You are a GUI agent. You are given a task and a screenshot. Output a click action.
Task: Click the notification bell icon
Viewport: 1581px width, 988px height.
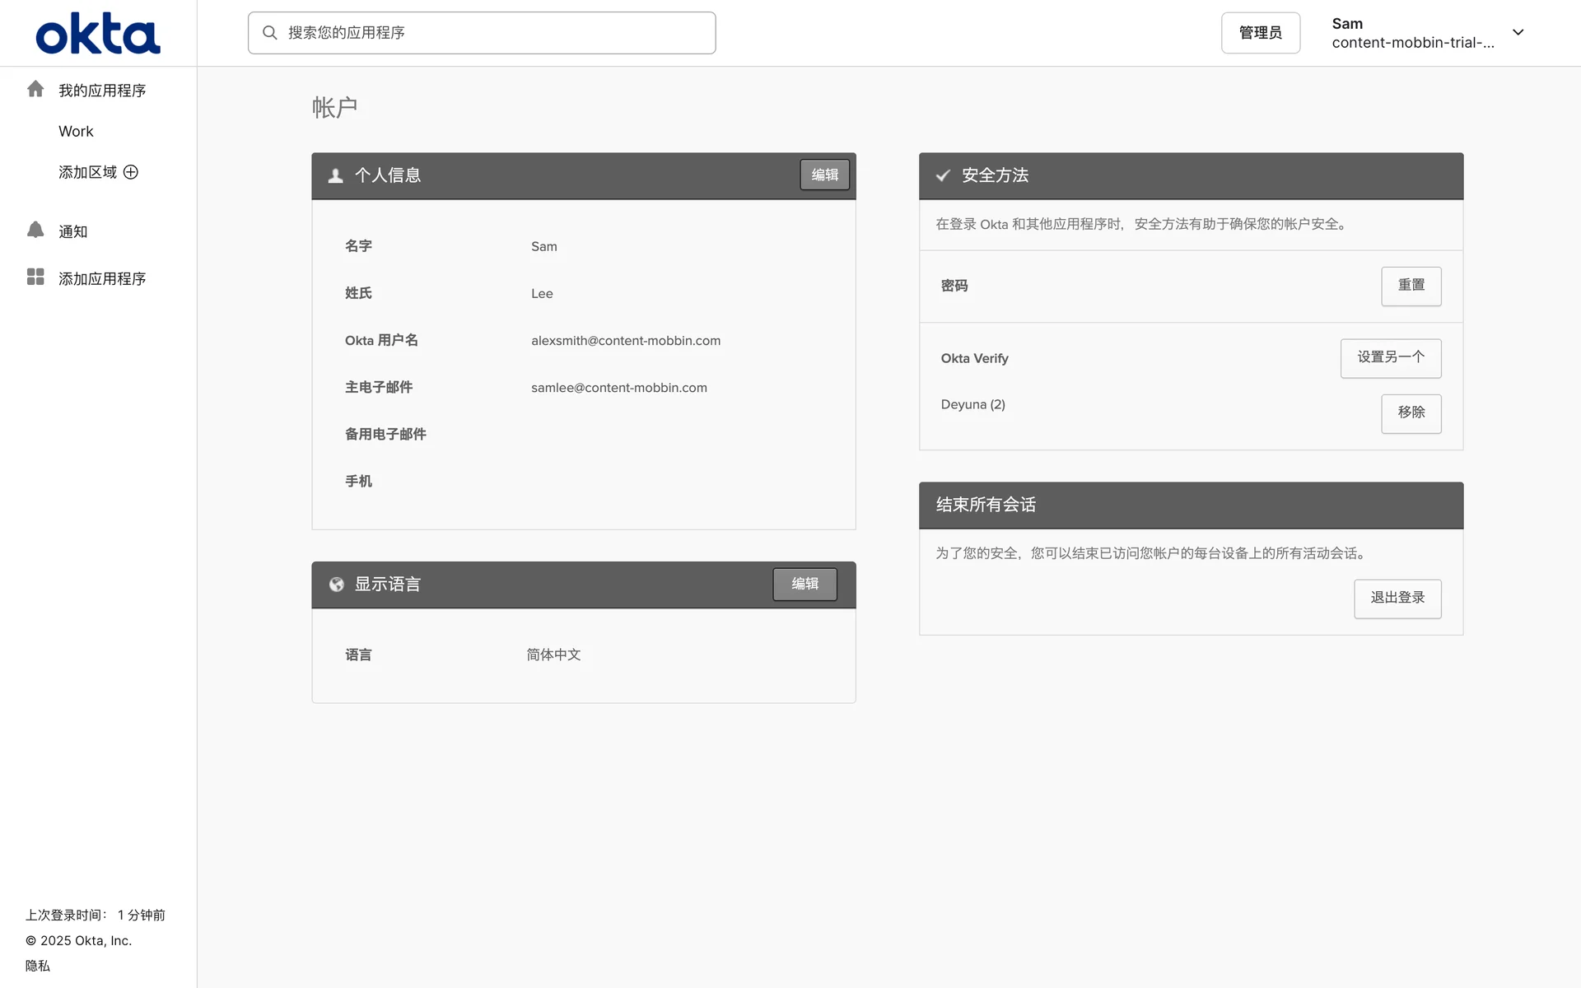point(35,230)
